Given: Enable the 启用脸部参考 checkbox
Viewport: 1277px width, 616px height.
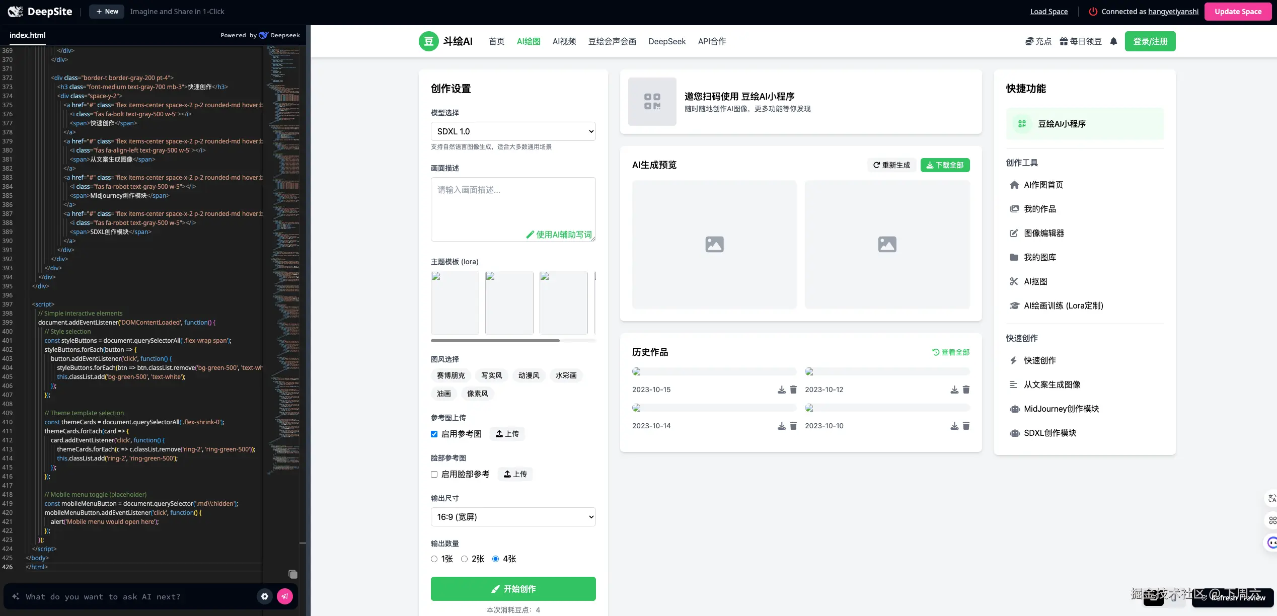Looking at the screenshot, I should coord(434,474).
